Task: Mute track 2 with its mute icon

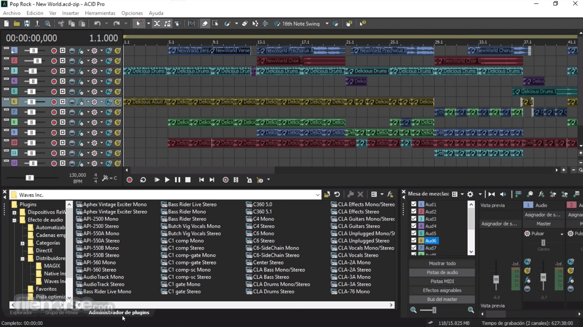Action: point(109,61)
